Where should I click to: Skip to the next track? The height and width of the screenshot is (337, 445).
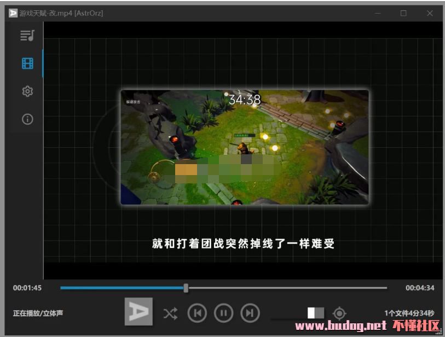(x=250, y=313)
